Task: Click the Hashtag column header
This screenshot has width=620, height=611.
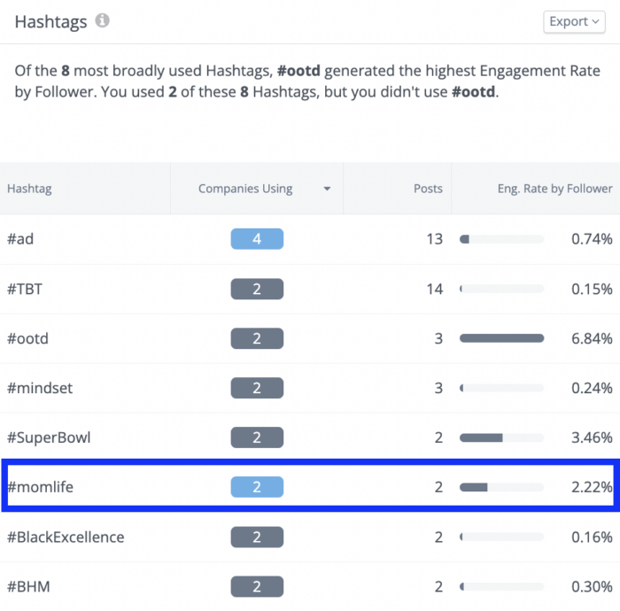Action: tap(30, 188)
